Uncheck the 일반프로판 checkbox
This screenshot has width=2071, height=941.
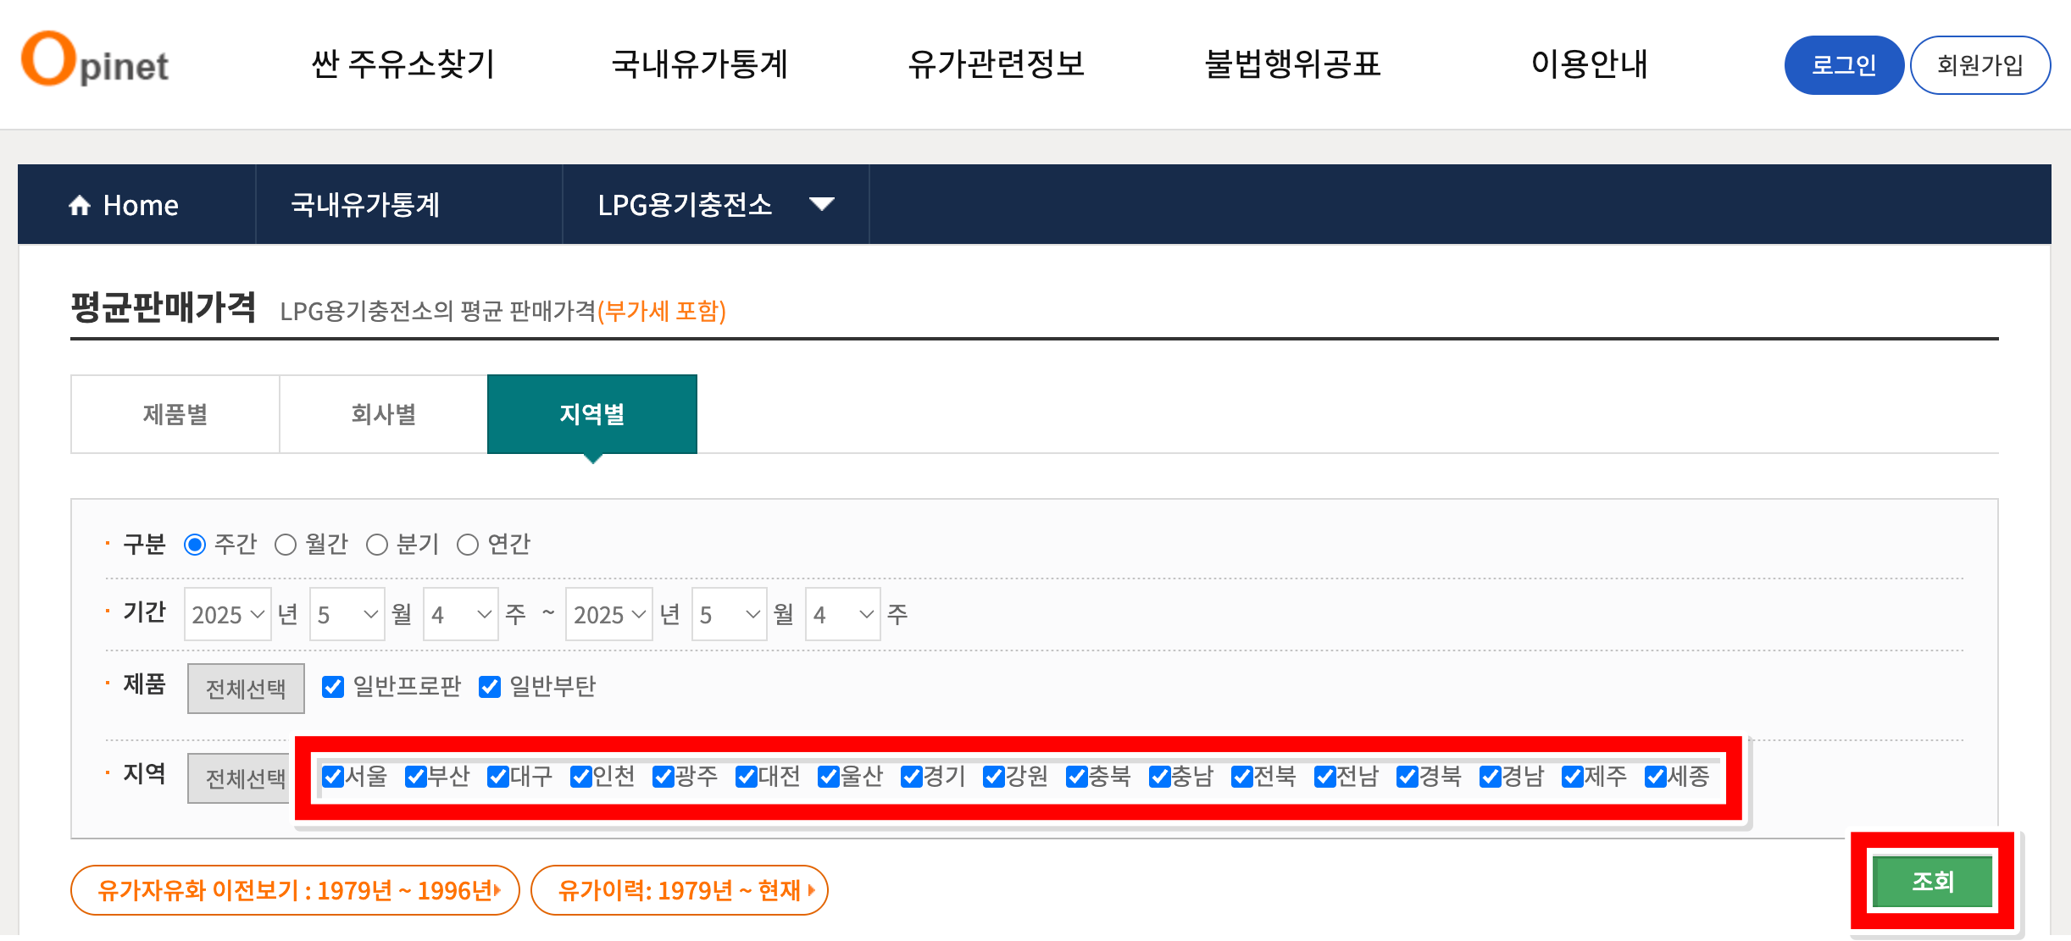click(x=333, y=687)
